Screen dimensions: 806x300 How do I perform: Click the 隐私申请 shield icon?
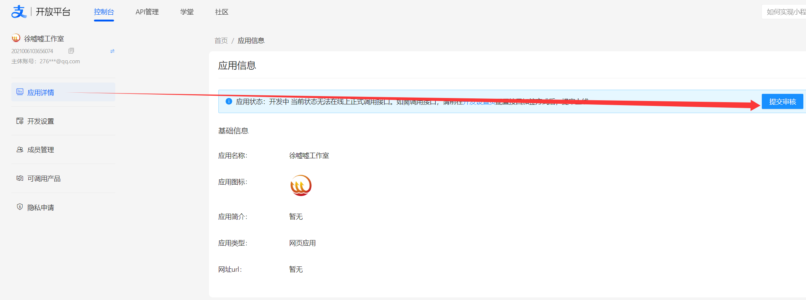pos(20,207)
